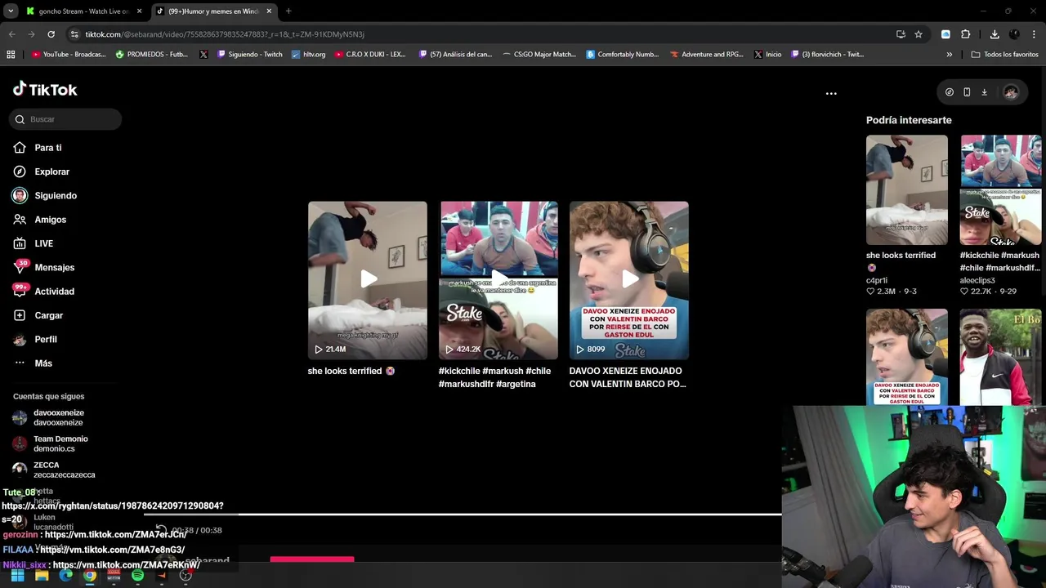1046x588 pixels.
Task: Open Chrome downloads
Action: [x=995, y=34]
